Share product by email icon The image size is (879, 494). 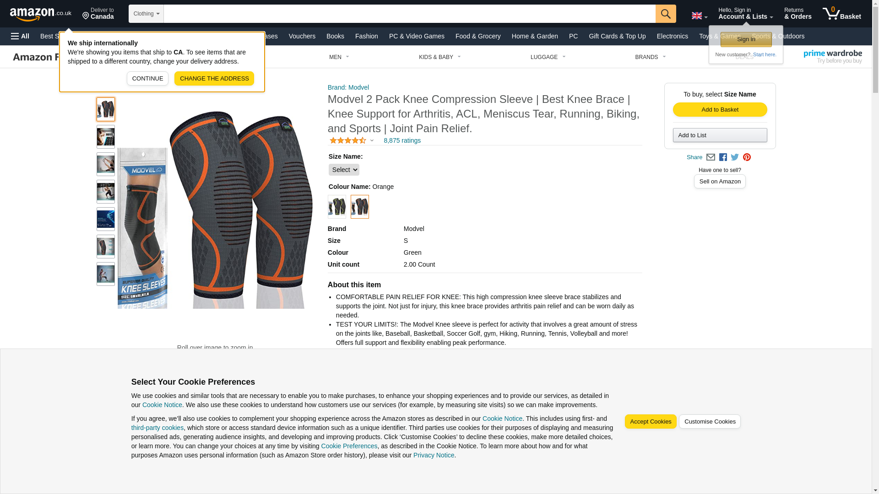711,157
